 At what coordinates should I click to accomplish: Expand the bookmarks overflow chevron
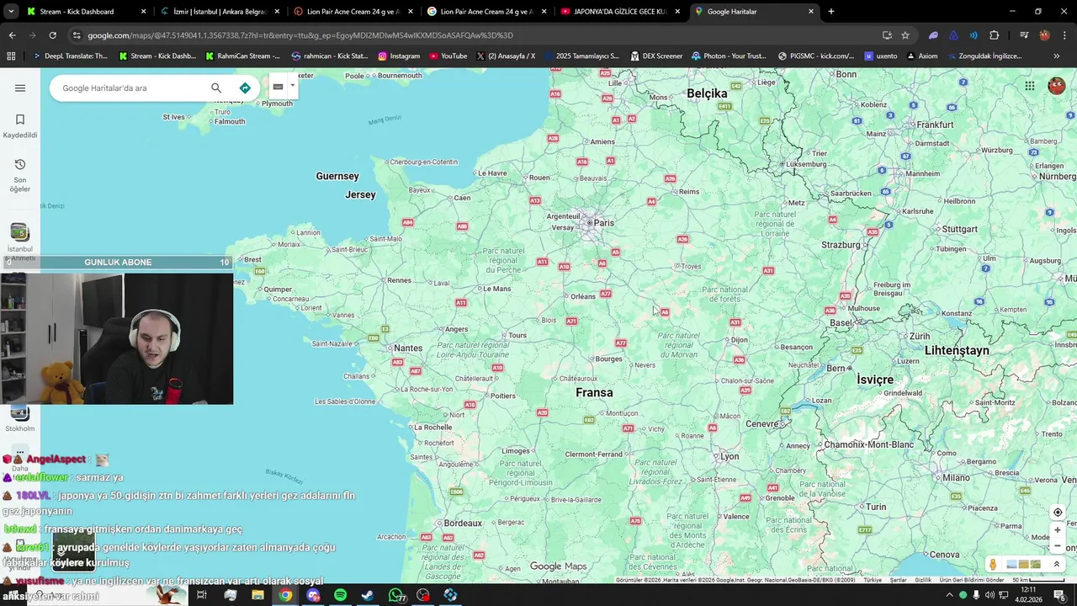pos(1057,56)
